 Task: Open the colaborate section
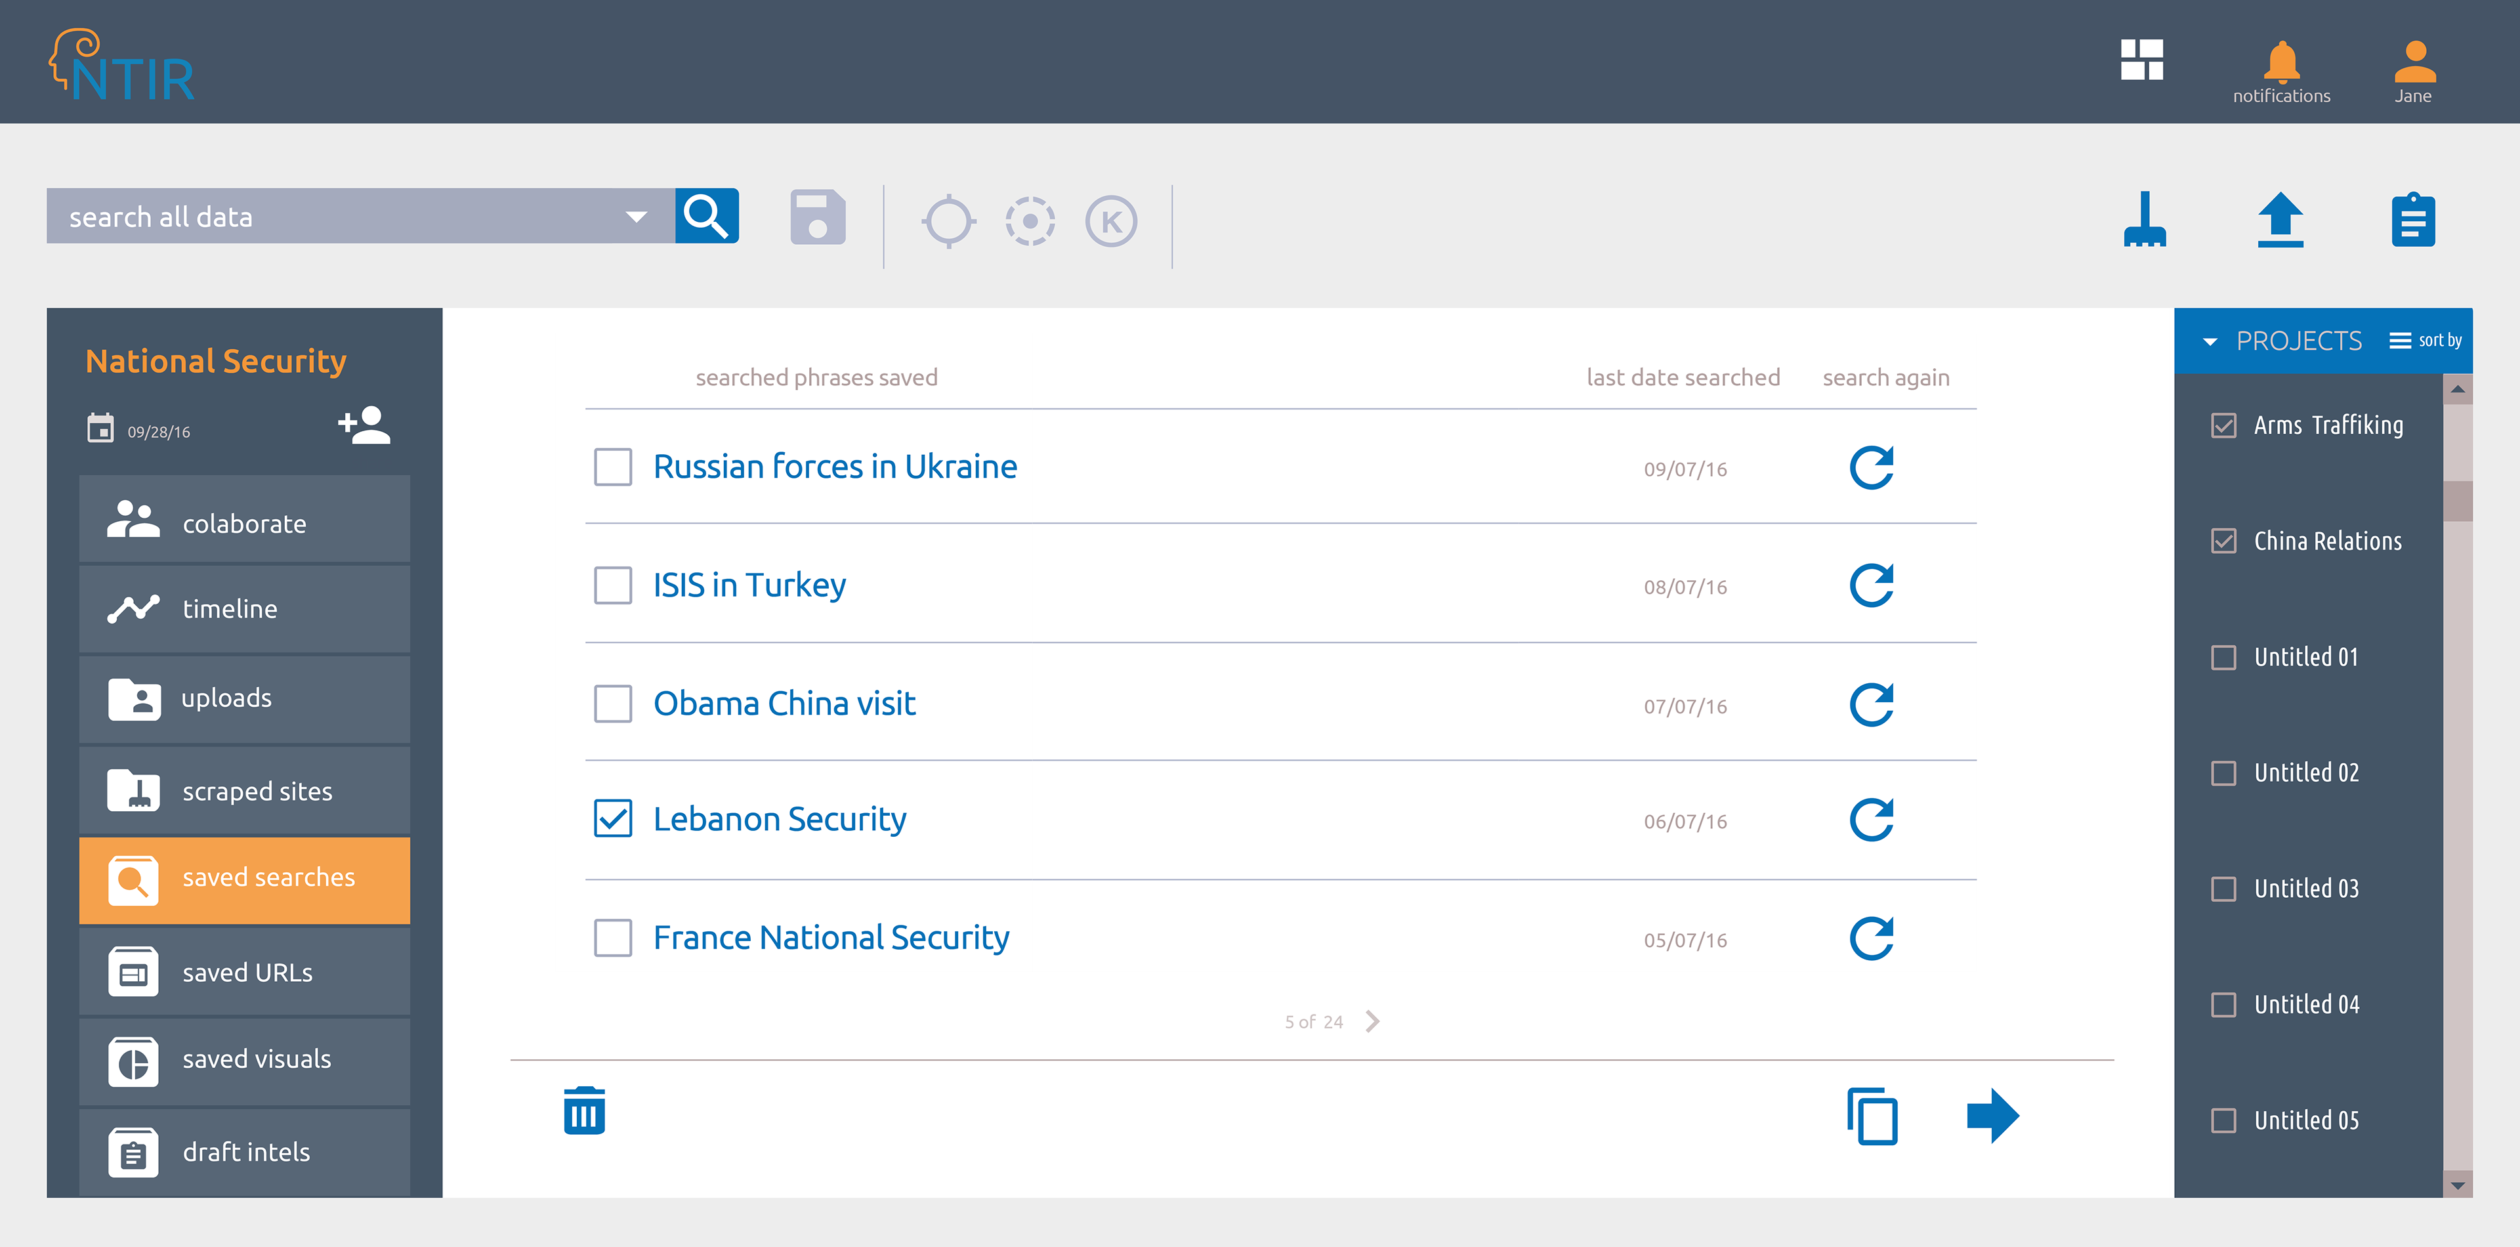tap(245, 518)
